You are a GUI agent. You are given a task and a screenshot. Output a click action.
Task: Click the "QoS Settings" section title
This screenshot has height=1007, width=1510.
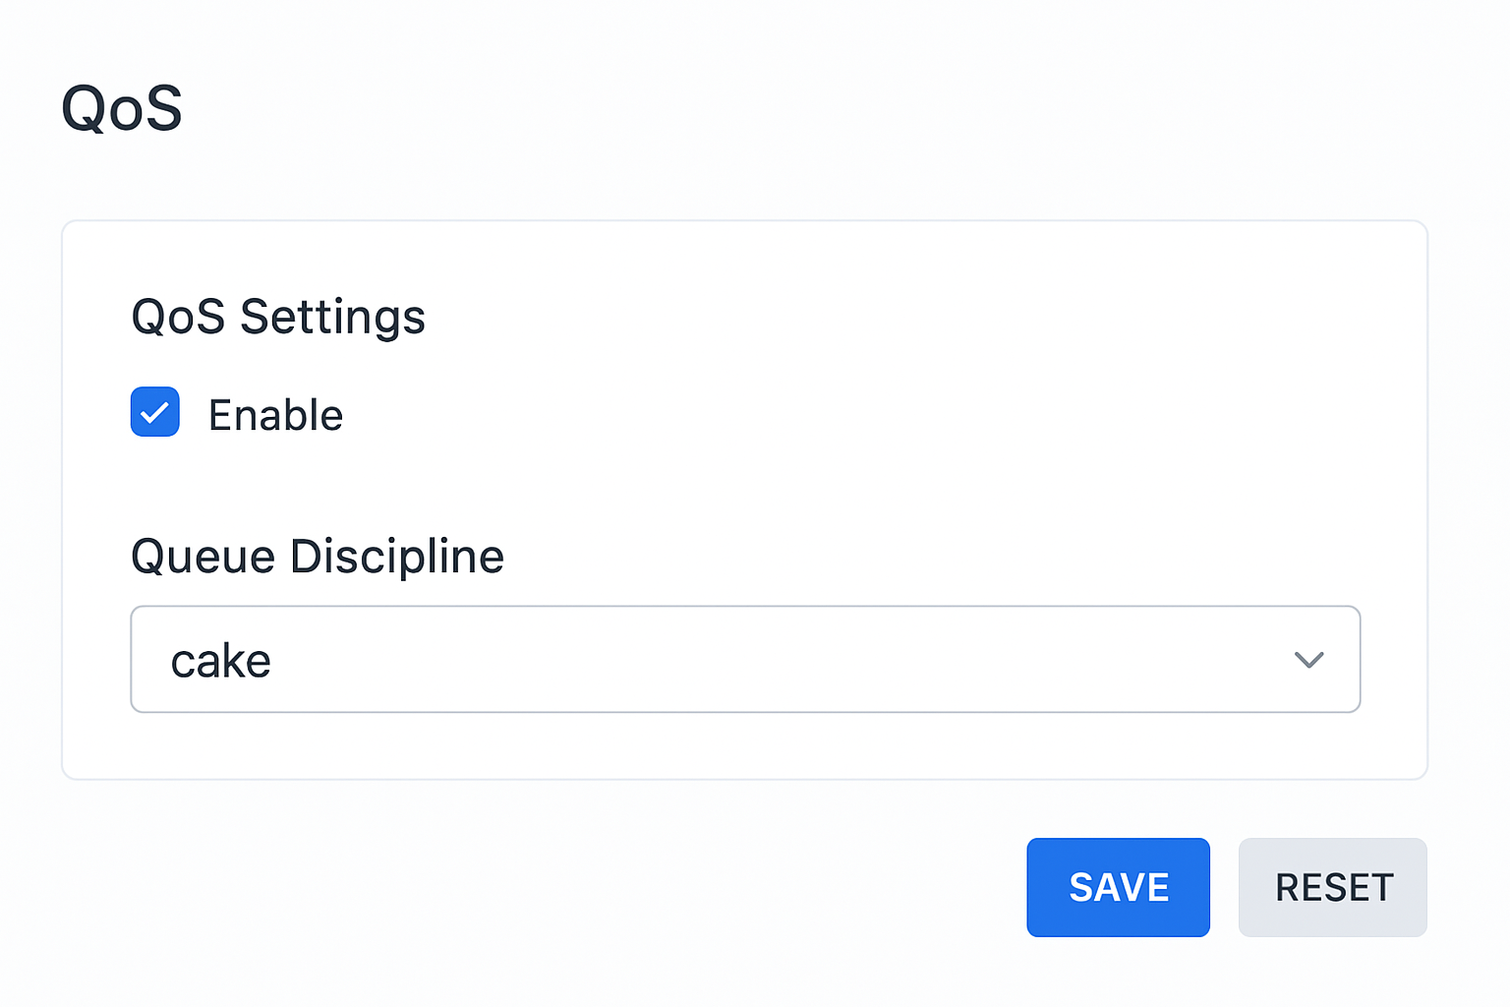coord(278,317)
